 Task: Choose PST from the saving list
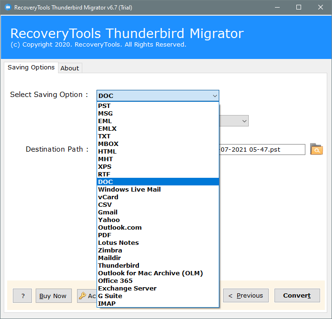pos(158,106)
